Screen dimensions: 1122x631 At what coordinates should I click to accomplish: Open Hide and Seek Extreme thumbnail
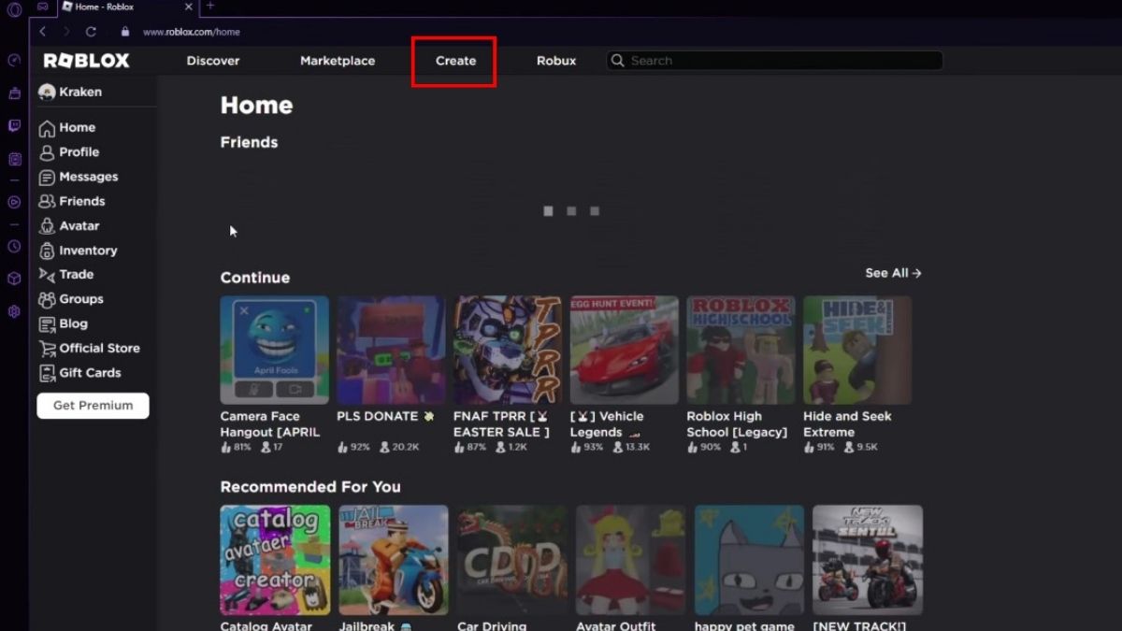pos(857,351)
